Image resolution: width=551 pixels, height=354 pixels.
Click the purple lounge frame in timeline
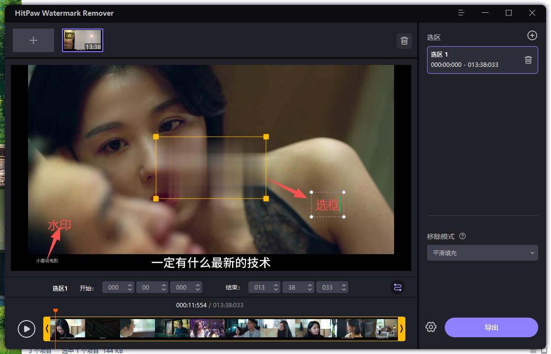[207, 328]
